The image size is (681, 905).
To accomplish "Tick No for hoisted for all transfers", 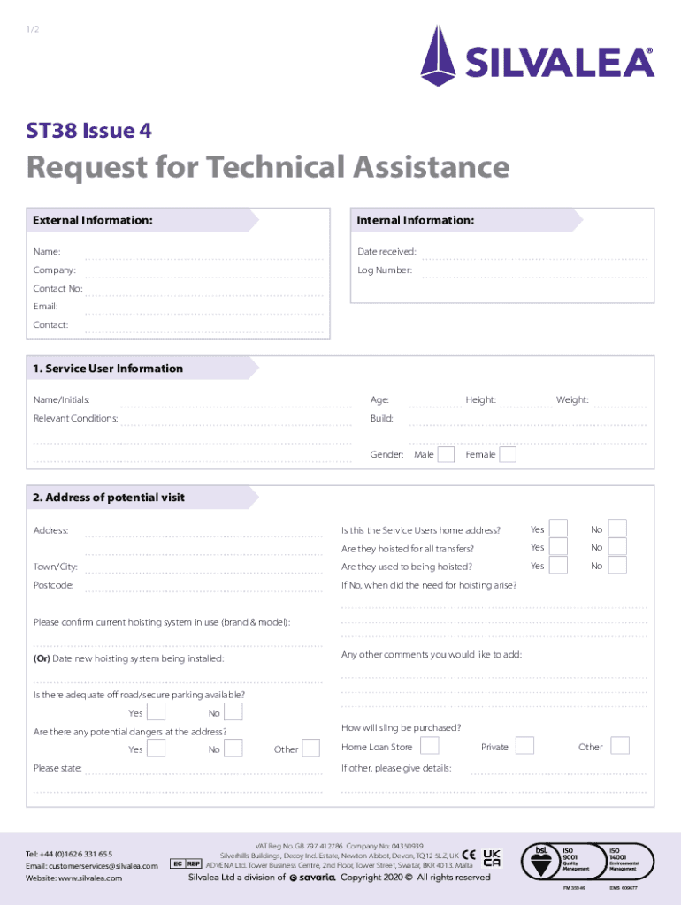I will (618, 547).
